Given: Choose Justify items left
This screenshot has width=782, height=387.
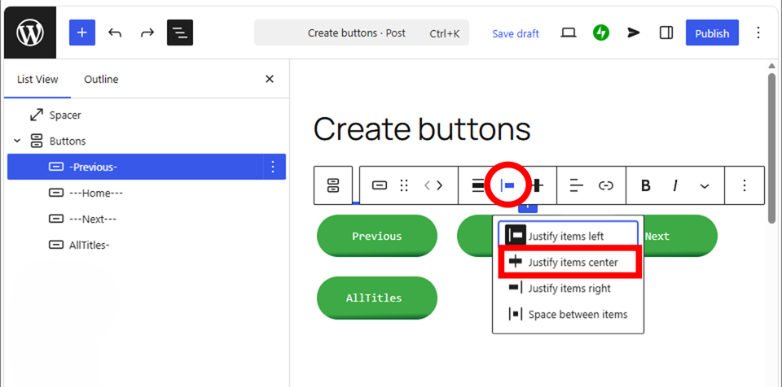Looking at the screenshot, I should click(x=568, y=236).
